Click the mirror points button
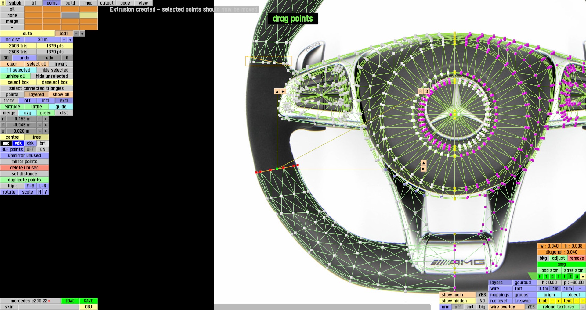Viewport: 586px width, 310px height. (24, 162)
